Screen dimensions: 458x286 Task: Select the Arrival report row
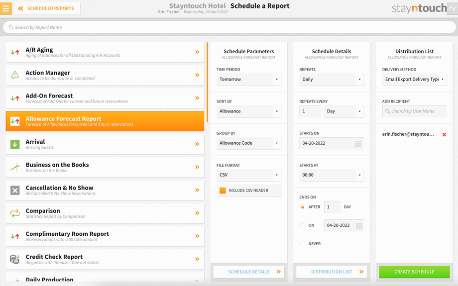click(105, 144)
